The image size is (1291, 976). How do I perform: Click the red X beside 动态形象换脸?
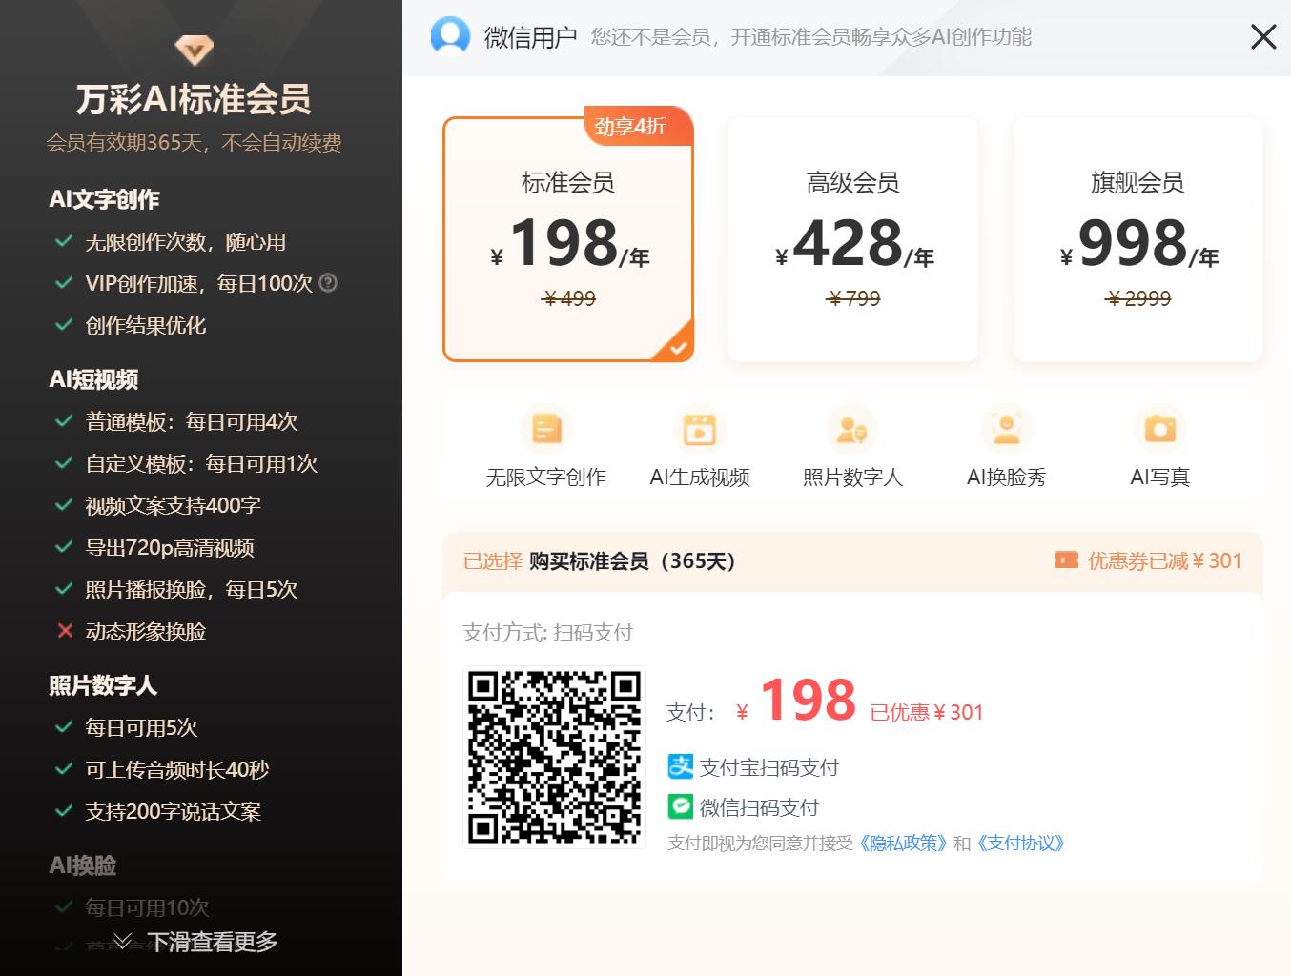(x=65, y=631)
